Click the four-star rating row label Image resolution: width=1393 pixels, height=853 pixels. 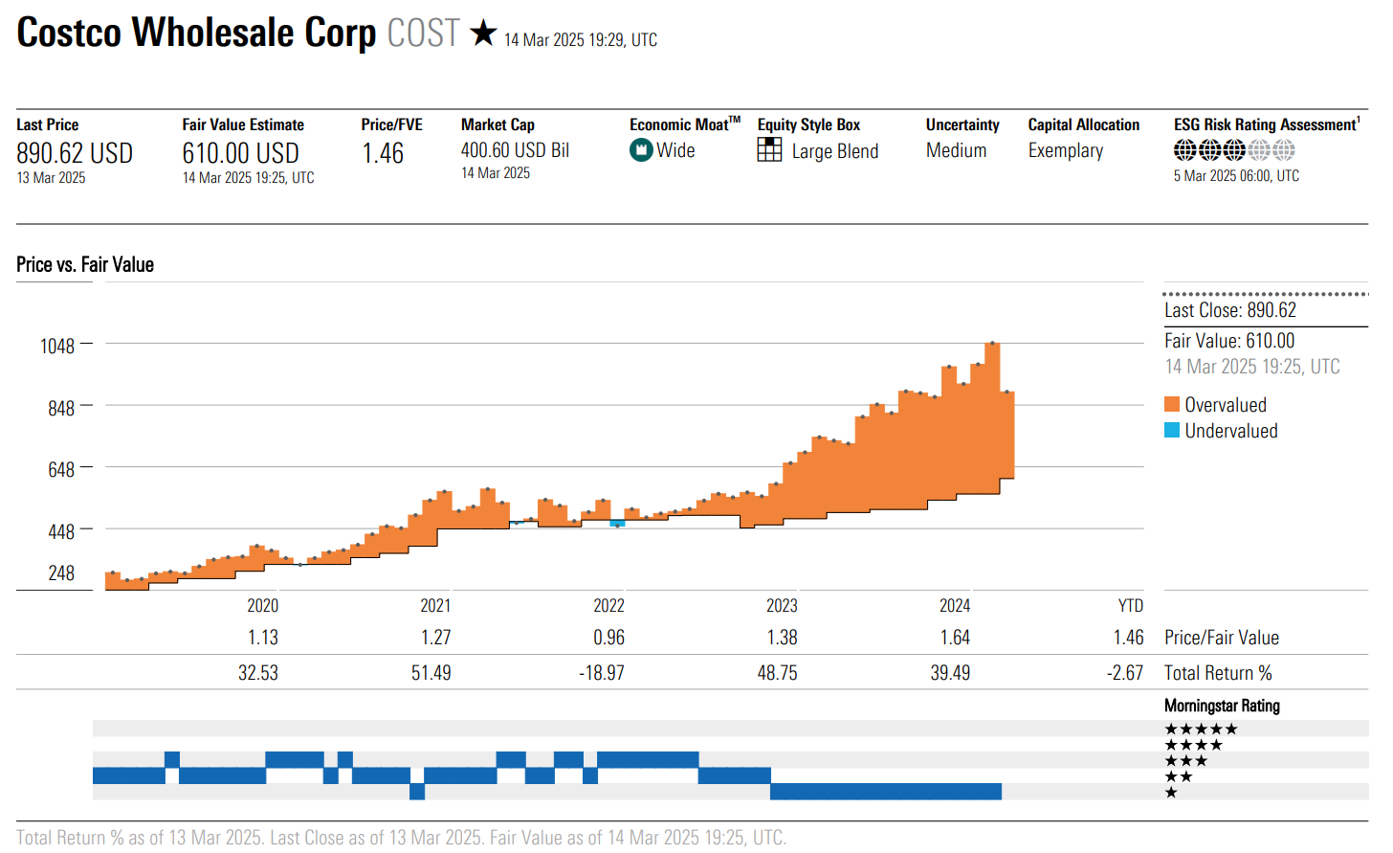pyautogui.click(x=1193, y=745)
